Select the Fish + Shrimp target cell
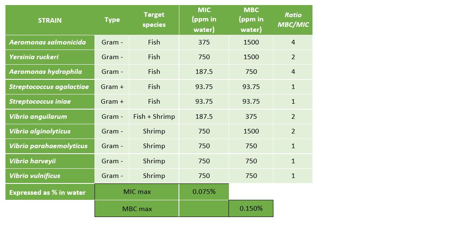 (x=154, y=116)
